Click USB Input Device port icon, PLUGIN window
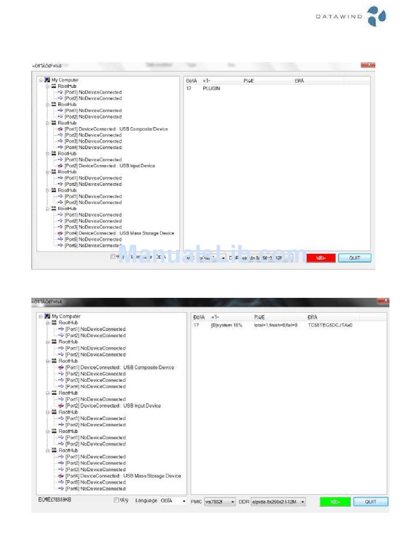Image resolution: width=419 pixels, height=556 pixels. 60,166
